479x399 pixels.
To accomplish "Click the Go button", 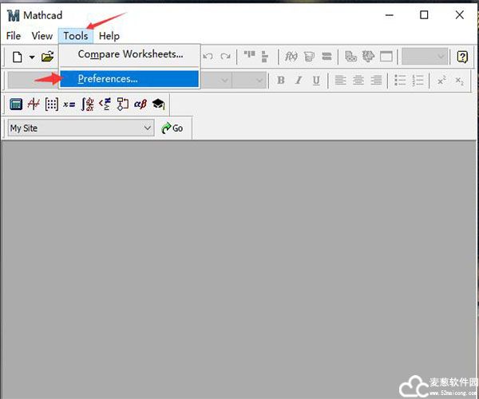I will pos(172,128).
